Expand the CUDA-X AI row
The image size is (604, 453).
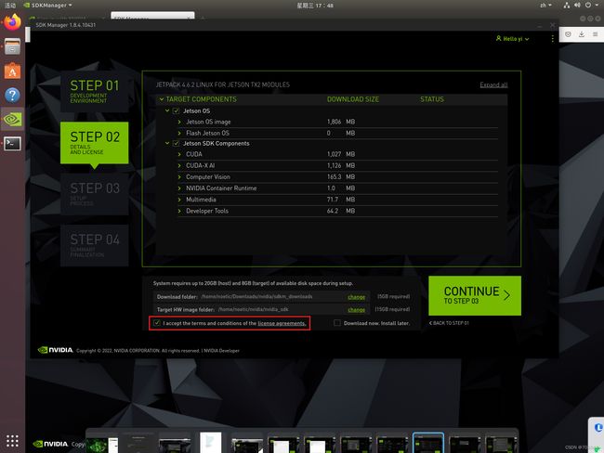pos(179,165)
